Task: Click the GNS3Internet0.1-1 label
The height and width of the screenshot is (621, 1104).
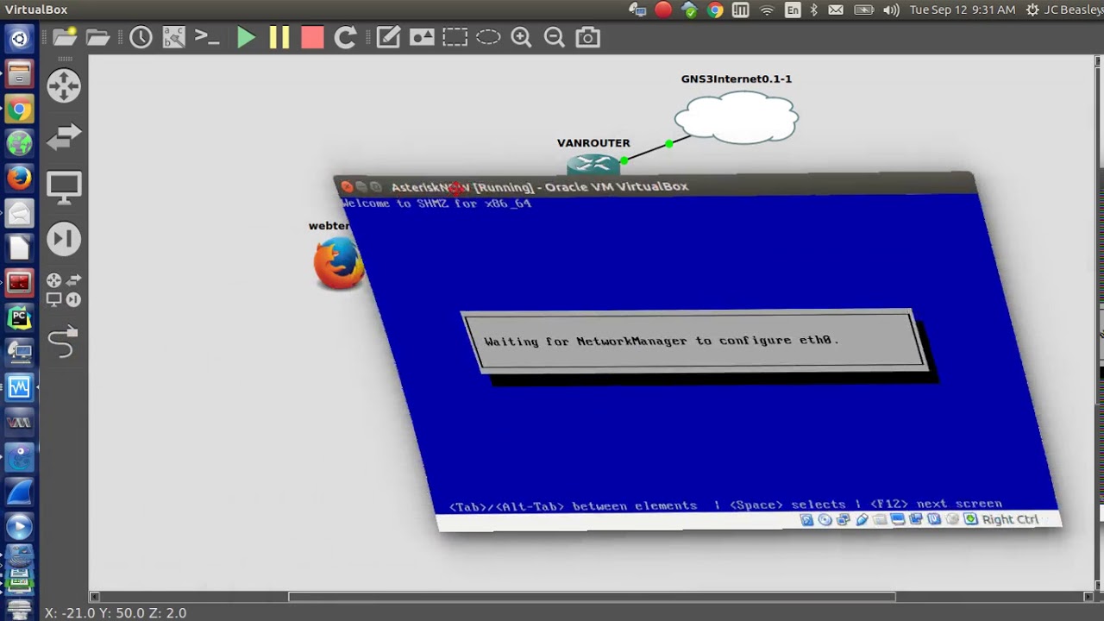Action: [737, 78]
